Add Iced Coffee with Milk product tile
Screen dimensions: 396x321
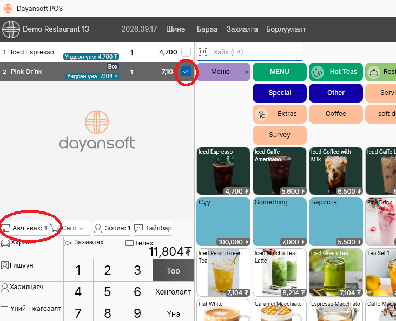(x=336, y=171)
